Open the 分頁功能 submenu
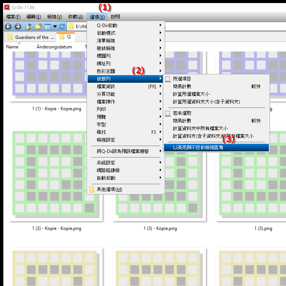Screen dimensions: 286x286 coord(126,94)
